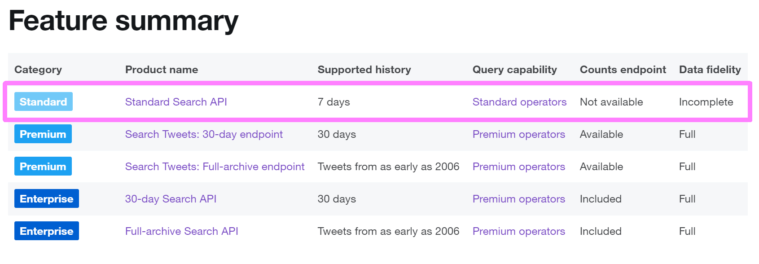Click the Enterprise badge for 30-day Search API
This screenshot has height=264, width=759.
(x=47, y=198)
